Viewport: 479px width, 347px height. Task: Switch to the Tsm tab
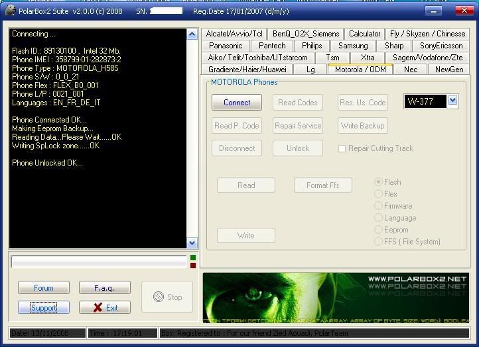coord(332,58)
